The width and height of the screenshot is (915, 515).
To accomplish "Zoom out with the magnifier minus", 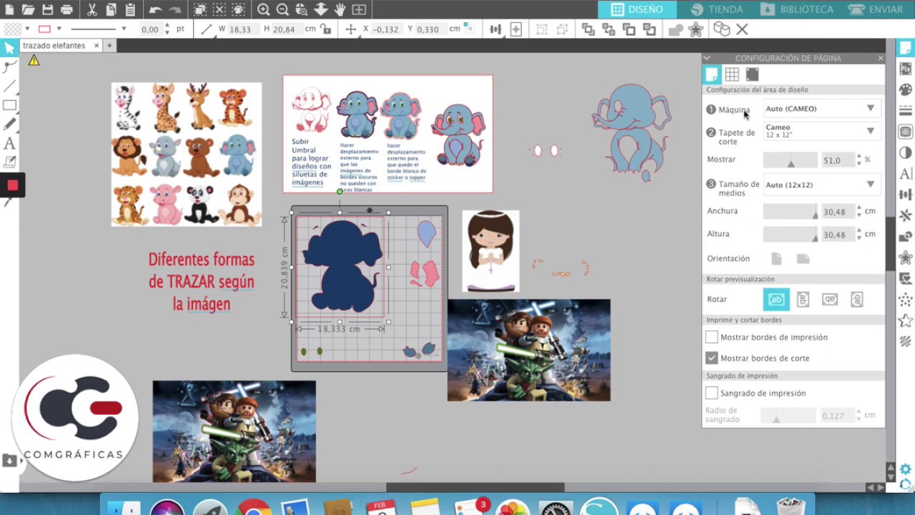I will 283,10.
